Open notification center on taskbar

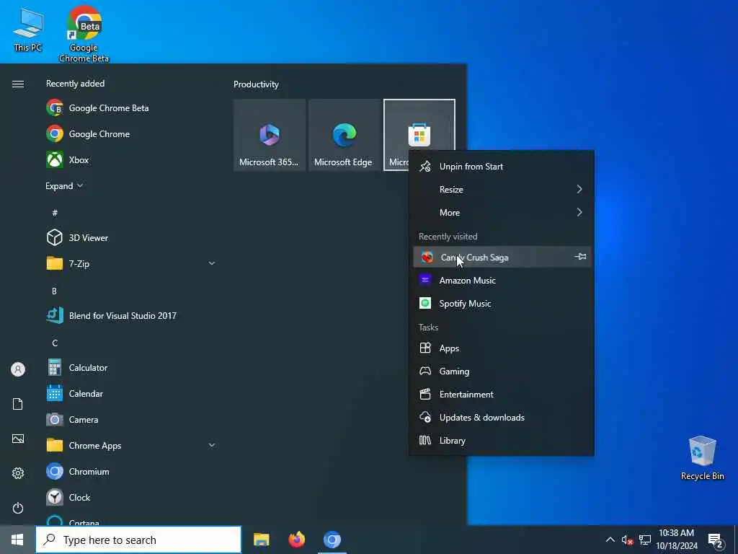(x=716, y=540)
